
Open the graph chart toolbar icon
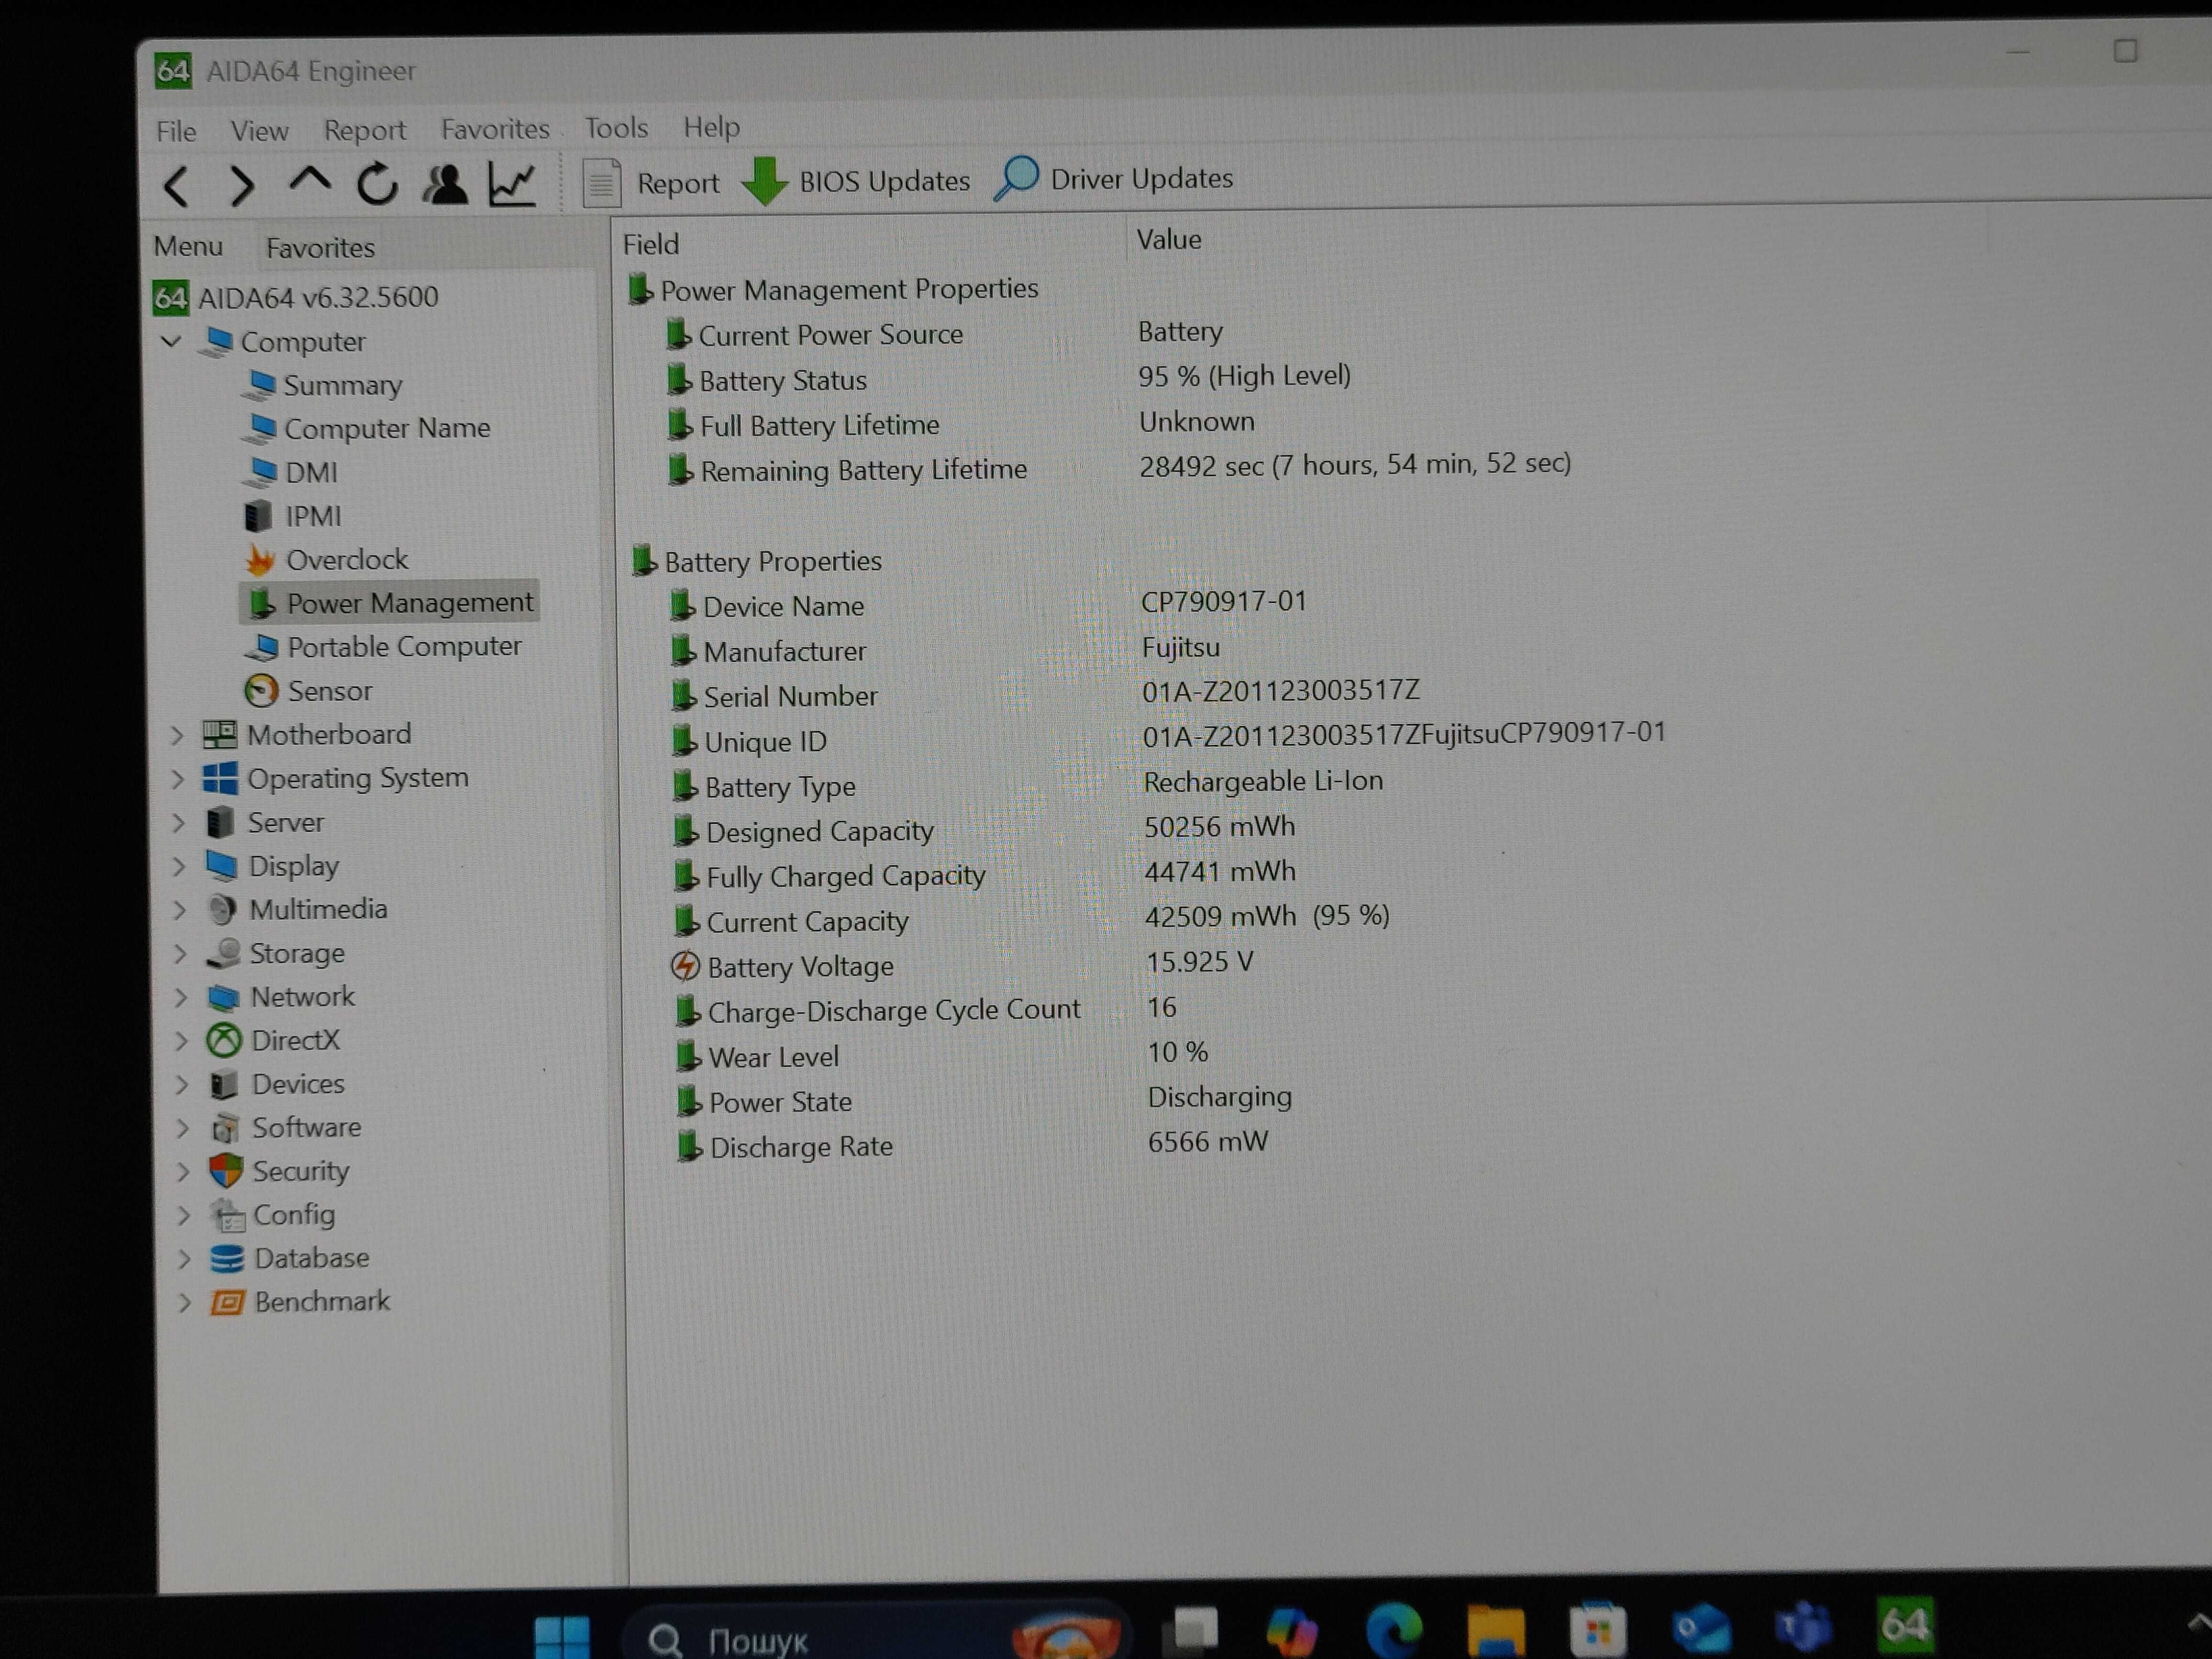(x=512, y=184)
